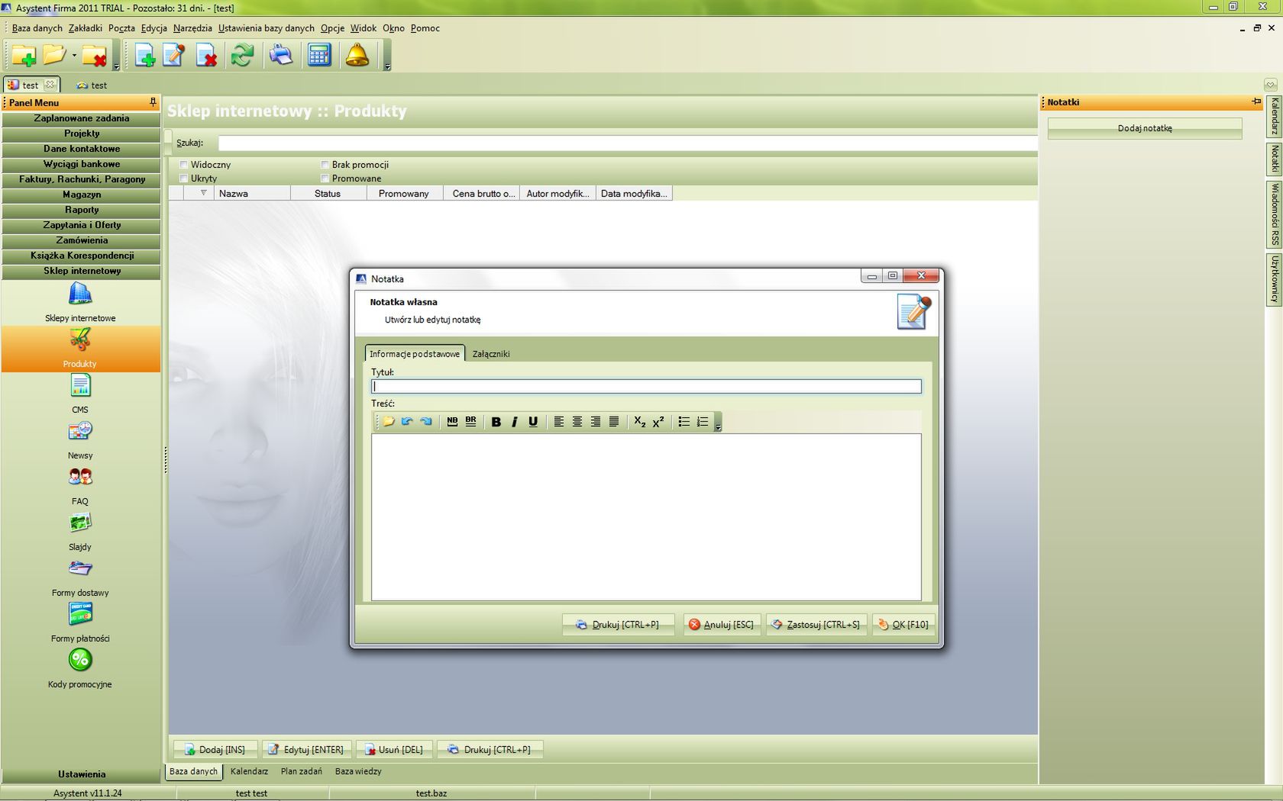The width and height of the screenshot is (1283, 801).
Task: Check the Brak promocji checkbox
Action: point(325,164)
